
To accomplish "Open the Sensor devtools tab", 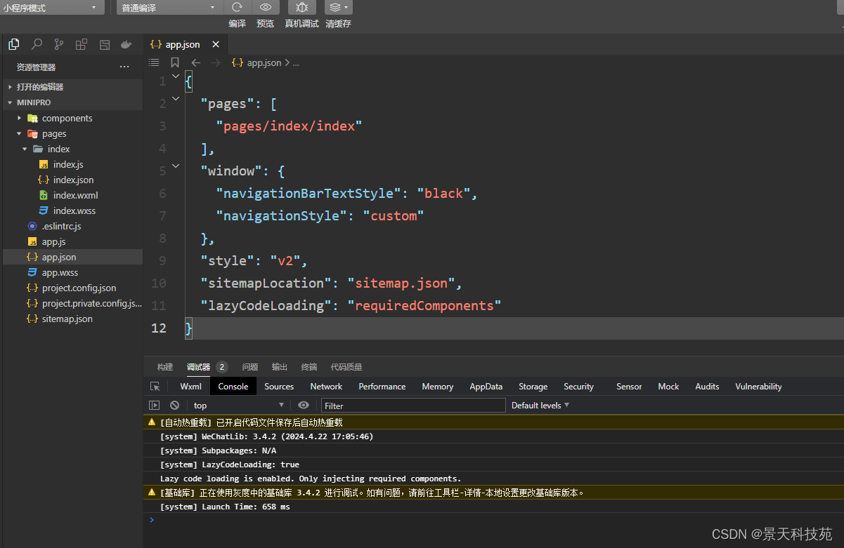I will tap(629, 387).
